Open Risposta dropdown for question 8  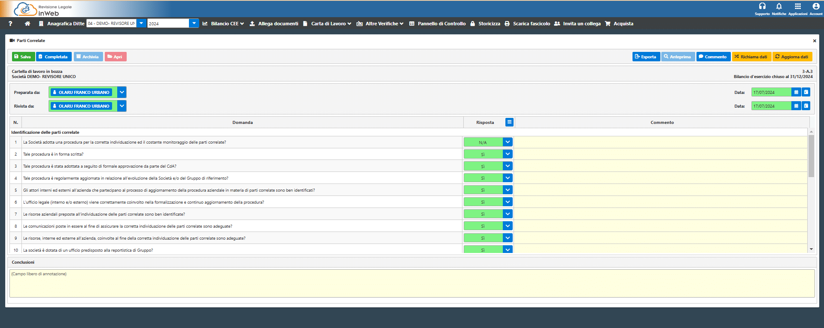(508, 226)
